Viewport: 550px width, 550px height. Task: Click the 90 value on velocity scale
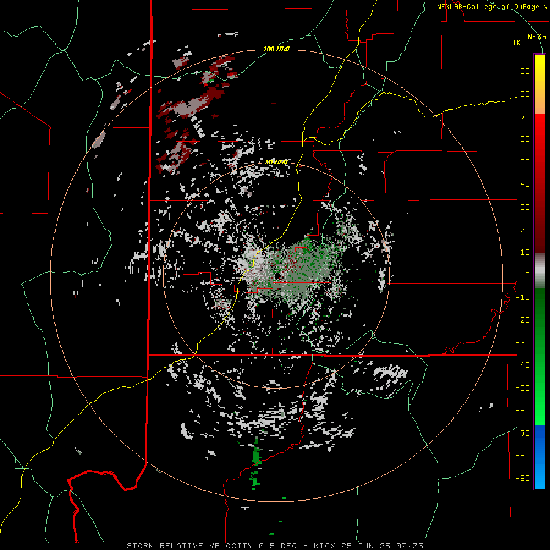click(x=525, y=71)
